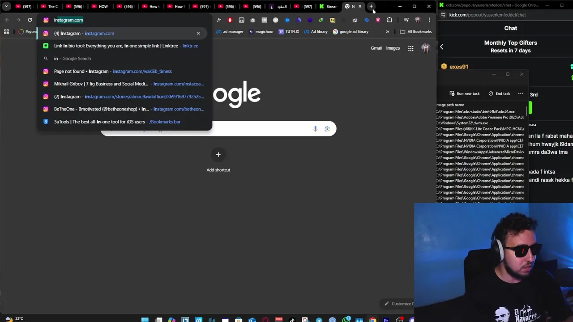Viewport: 573px width, 322px height.
Task: Open the Extensions puzzle-piece menu
Action: tap(389, 20)
